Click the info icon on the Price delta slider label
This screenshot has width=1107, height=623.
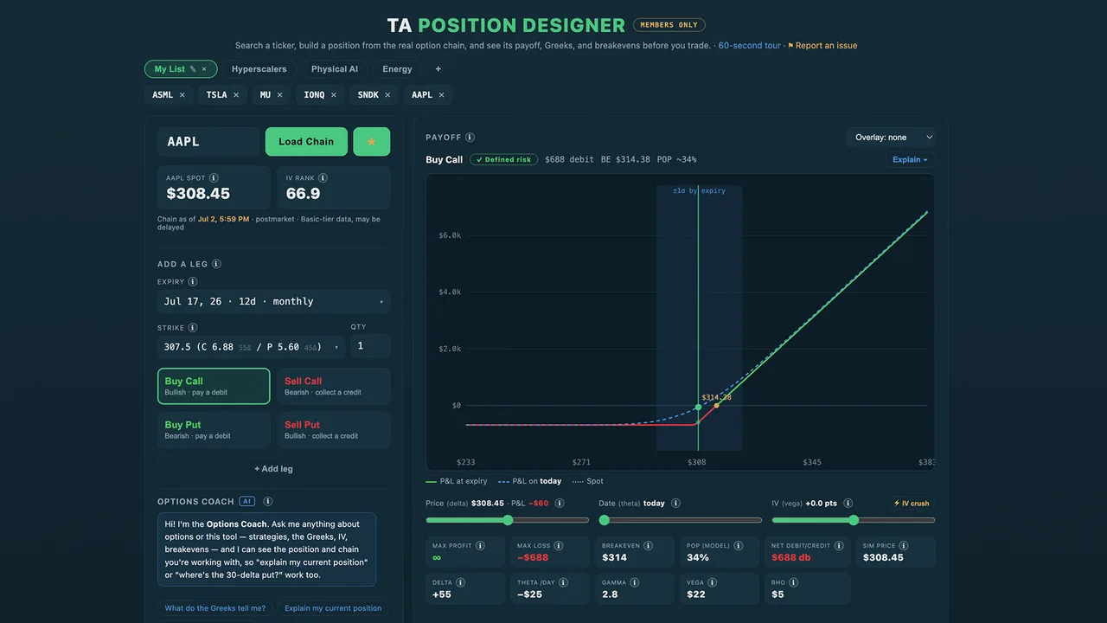(x=560, y=503)
